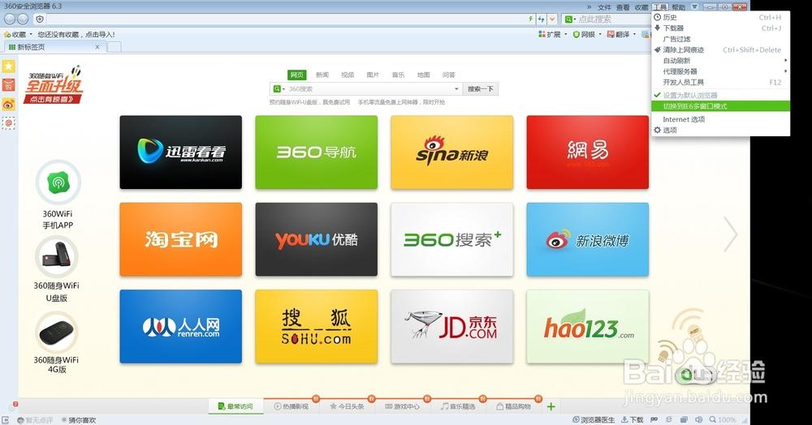Open the Weibo eye icon in sidebar
812x425 pixels.
(8, 104)
